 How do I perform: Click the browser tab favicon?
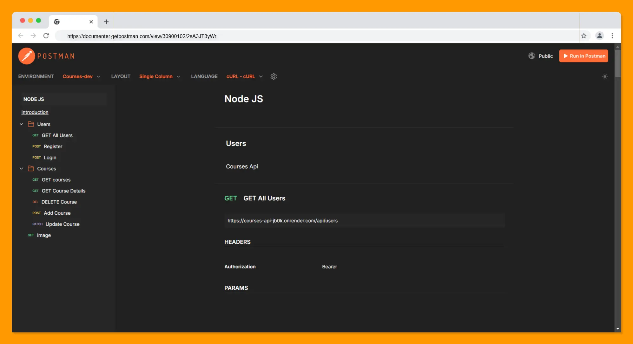click(x=57, y=22)
